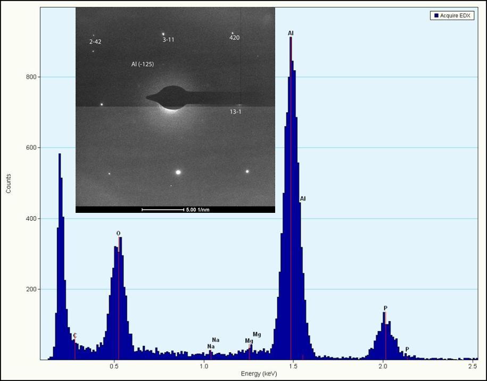This screenshot has height=381, width=487.
Task: Select the "2-42" diffraction spot label
Action: (95, 42)
